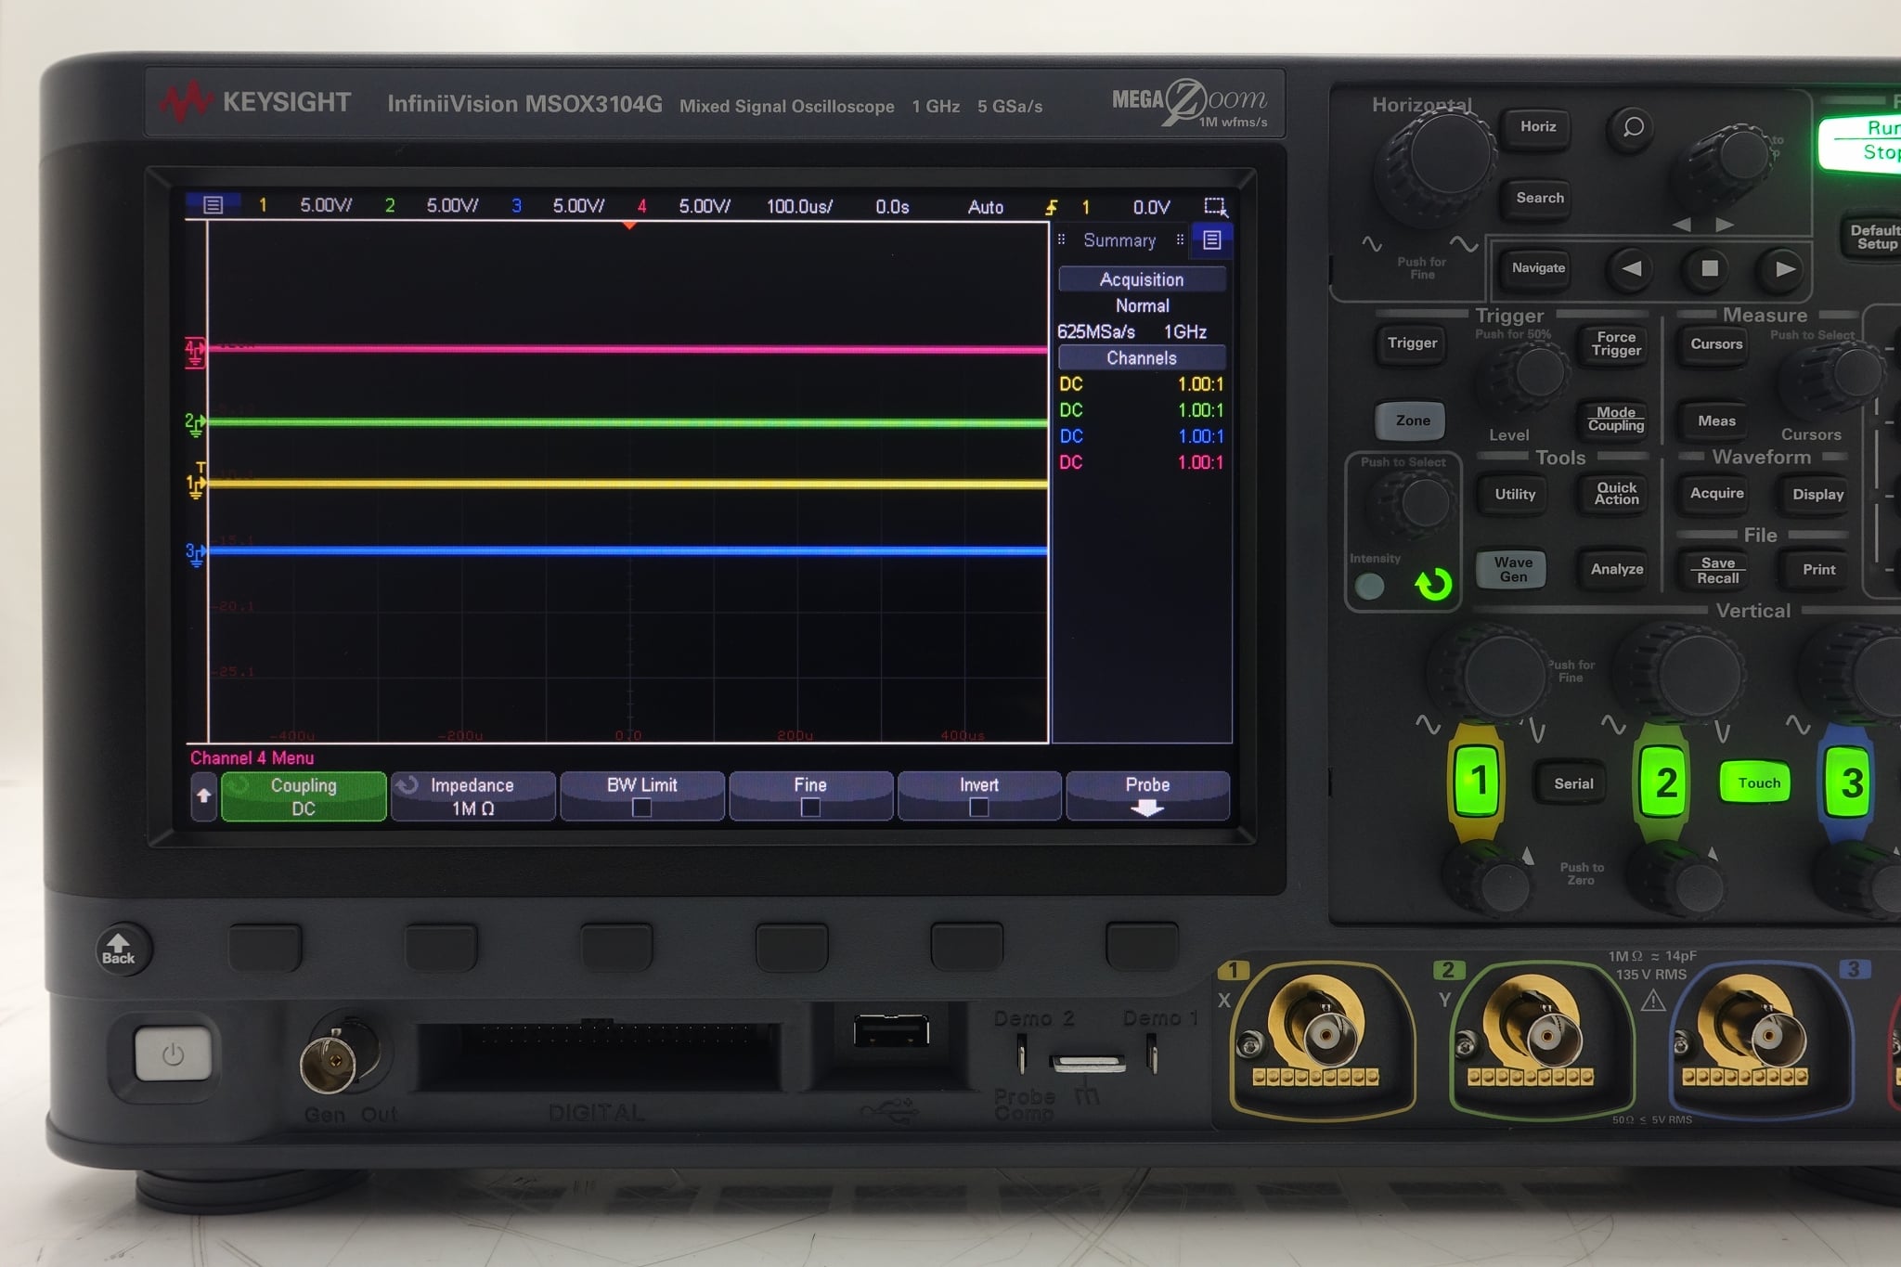This screenshot has height=1267, width=1901.
Task: Select the Summary tab in the sidebar
Action: coord(1119,239)
